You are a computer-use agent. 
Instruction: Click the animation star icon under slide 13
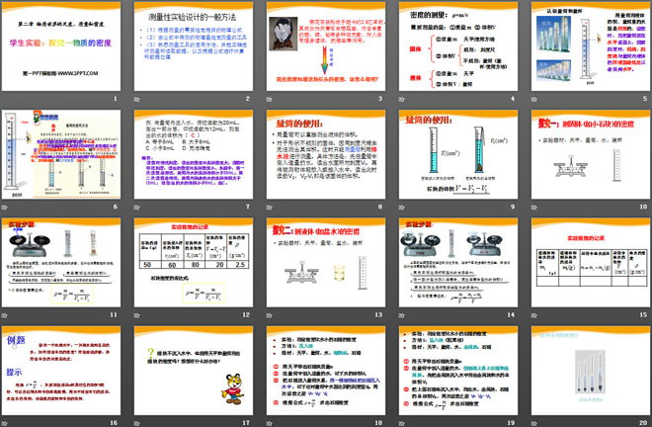click(270, 315)
